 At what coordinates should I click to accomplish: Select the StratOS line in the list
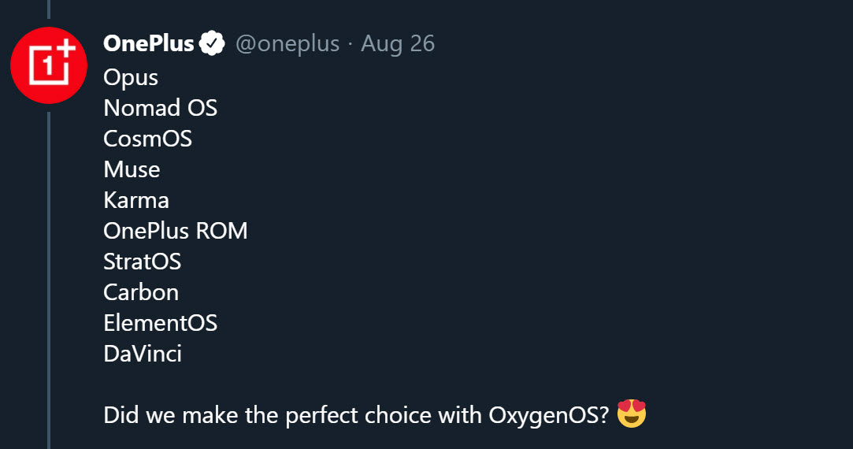143,262
